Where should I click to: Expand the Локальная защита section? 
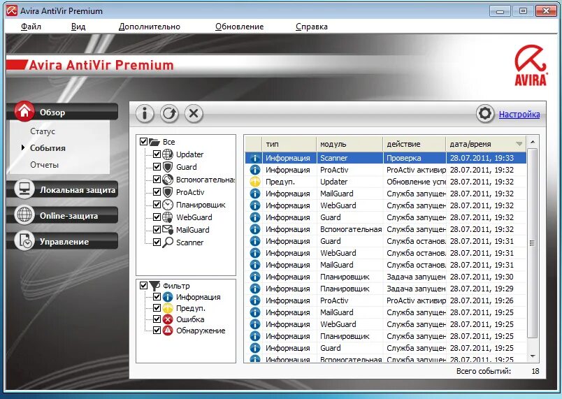click(62, 189)
